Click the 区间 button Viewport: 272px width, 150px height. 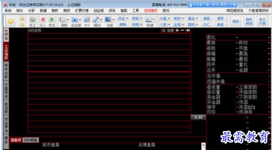198,117
